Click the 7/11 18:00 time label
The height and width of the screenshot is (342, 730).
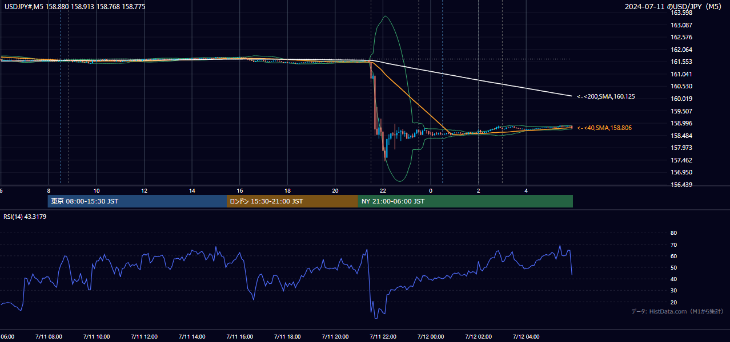pyautogui.click(x=287, y=336)
